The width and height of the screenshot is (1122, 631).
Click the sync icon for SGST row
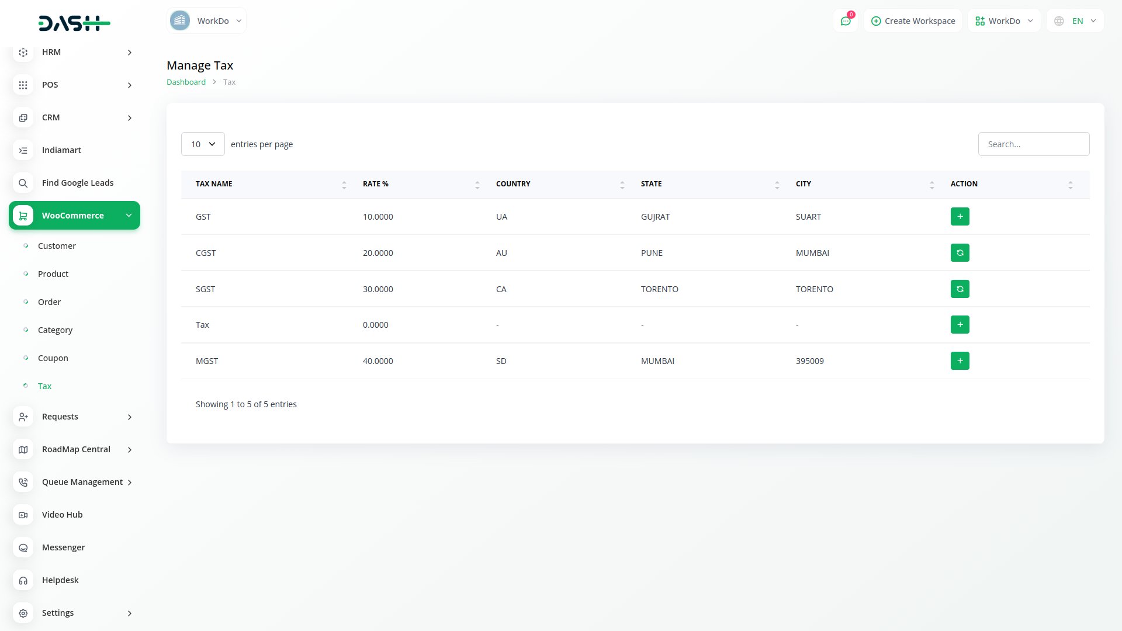point(960,289)
